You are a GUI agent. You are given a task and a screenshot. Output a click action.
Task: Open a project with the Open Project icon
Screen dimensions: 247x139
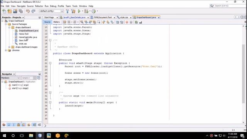15,11
